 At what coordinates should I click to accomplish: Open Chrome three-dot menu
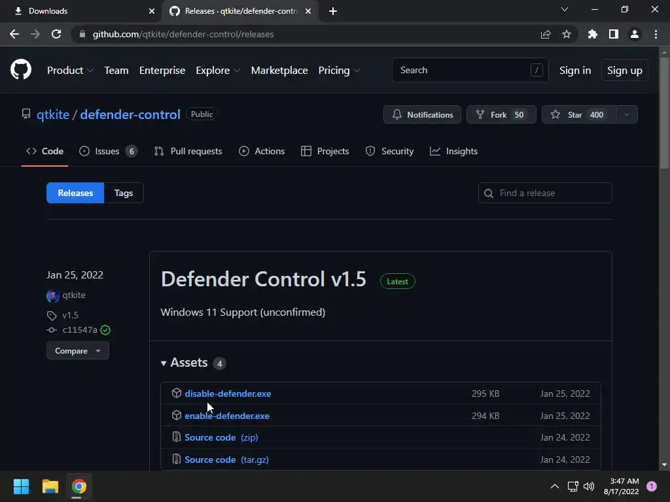click(x=656, y=34)
